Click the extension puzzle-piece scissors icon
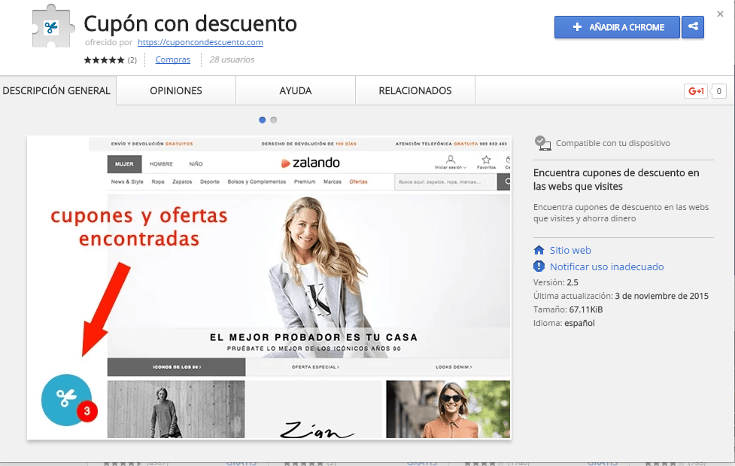This screenshot has width=735, height=466. coord(53,26)
